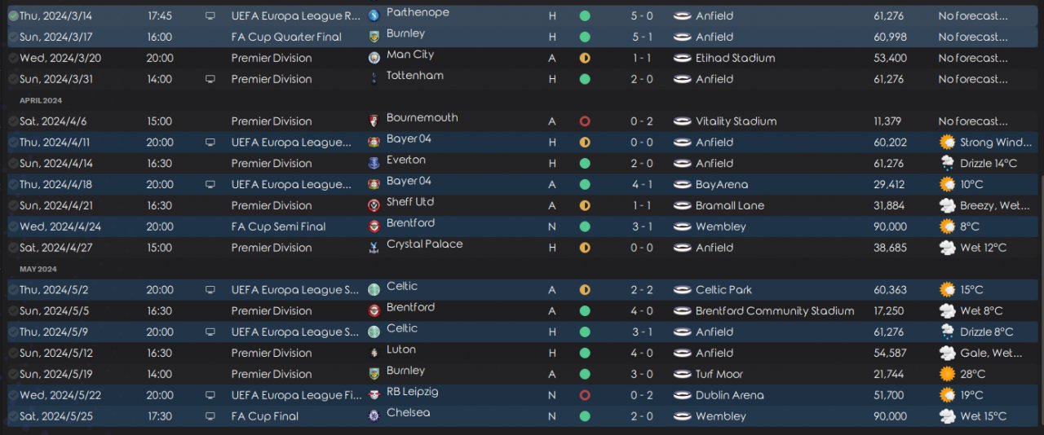Click Bournemouth's team badge icon
1044x435 pixels.
[x=374, y=121]
